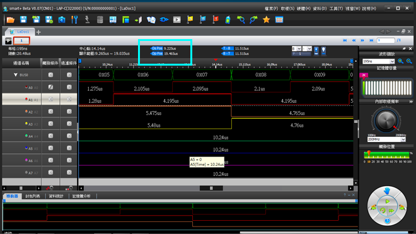Zoom in waveform with magnifier plus
The width and height of the screenshot is (416, 234).
point(401,61)
